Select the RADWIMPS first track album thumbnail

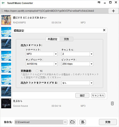click(6, 20)
